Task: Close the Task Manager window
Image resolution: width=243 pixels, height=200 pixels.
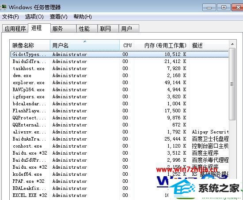Action: (237, 7)
